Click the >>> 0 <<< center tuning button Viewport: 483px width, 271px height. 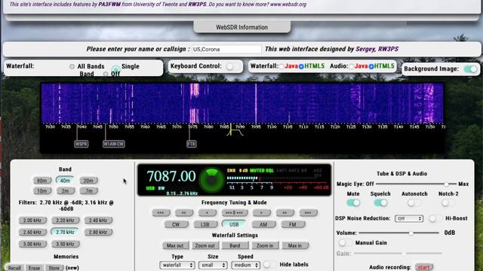tap(235, 212)
